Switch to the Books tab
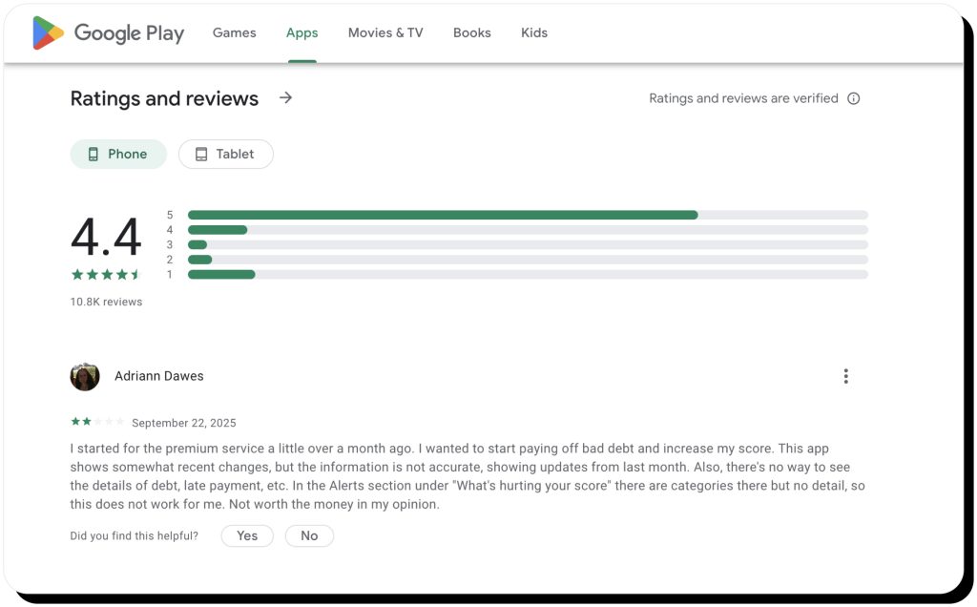Viewport: 977px width, 607px height. (471, 31)
